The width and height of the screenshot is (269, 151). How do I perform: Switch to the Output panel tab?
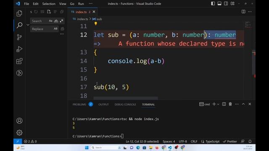pos(103,104)
